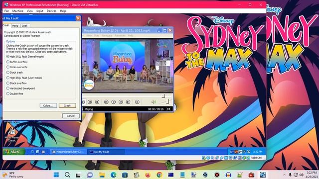Open the View menu in Media Player Classic

(x=89, y=35)
